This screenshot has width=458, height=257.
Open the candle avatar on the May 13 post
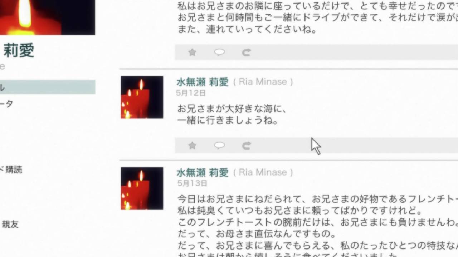pyautogui.click(x=142, y=188)
